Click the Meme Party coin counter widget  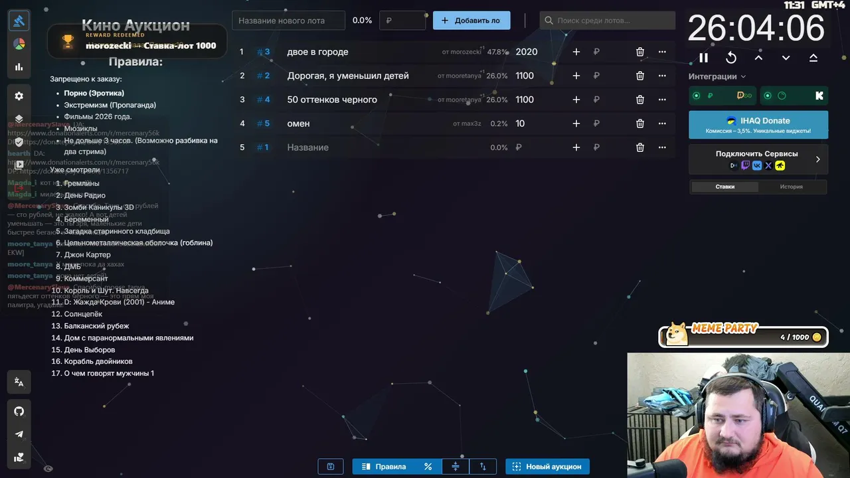click(x=743, y=337)
